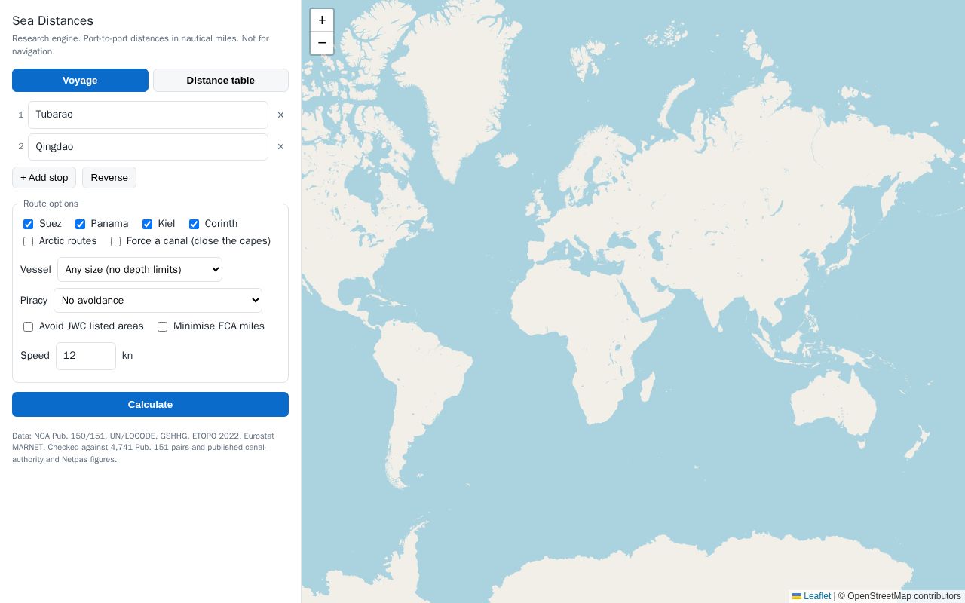Uncheck the Suez canal option
This screenshot has width=965, height=603.
click(28, 224)
